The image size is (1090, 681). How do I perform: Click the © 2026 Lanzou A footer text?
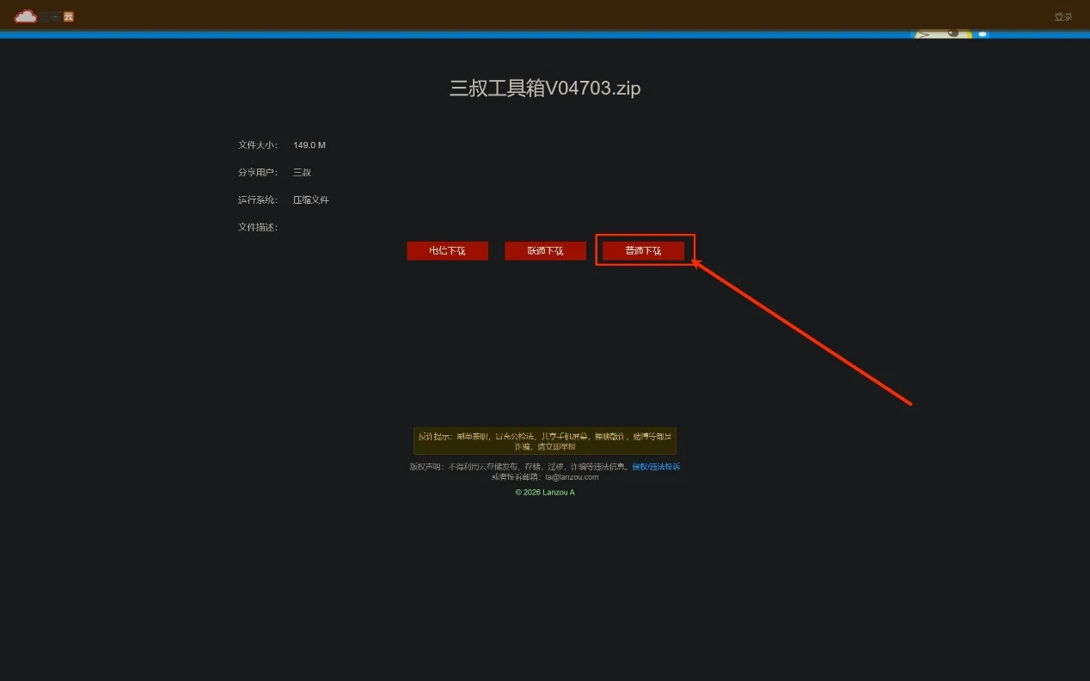(545, 492)
